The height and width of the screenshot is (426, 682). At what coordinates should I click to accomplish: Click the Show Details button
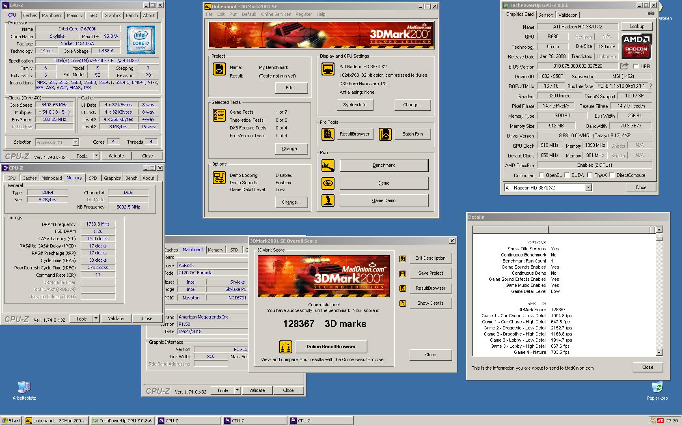(x=430, y=303)
